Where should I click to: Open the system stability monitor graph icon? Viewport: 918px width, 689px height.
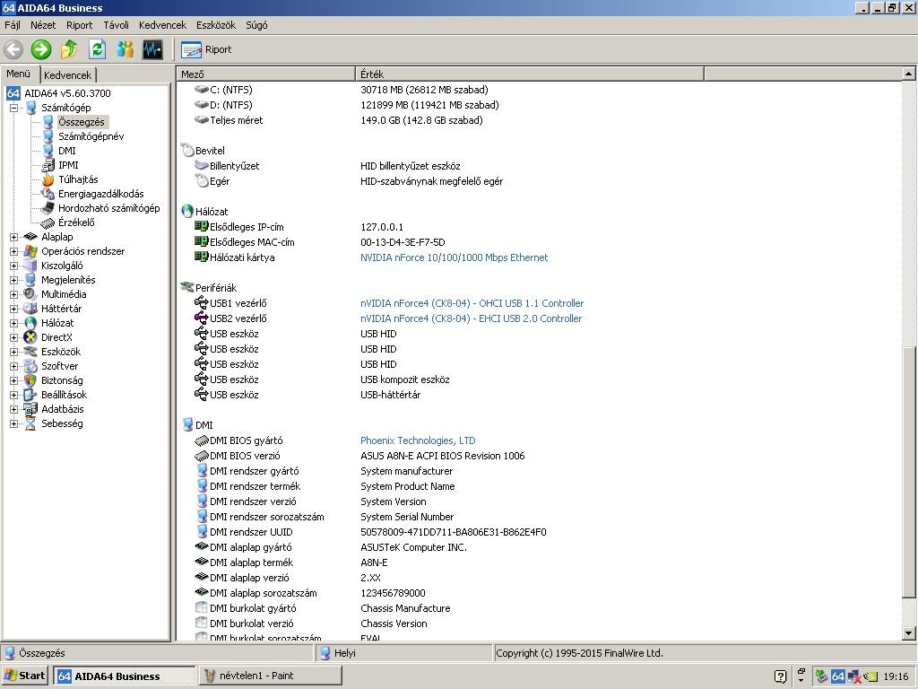coord(152,50)
